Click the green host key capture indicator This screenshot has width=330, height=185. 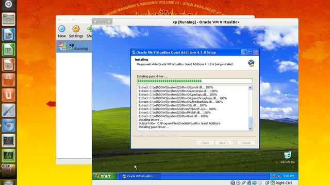273,183
